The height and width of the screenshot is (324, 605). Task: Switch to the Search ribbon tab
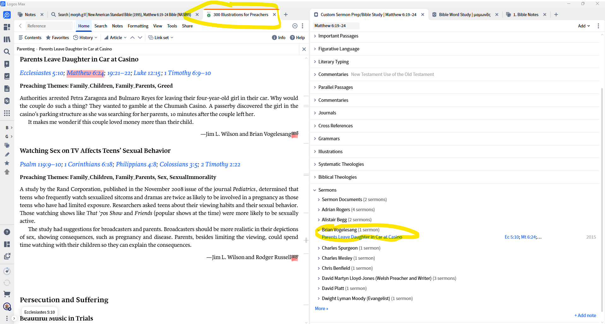point(101,26)
